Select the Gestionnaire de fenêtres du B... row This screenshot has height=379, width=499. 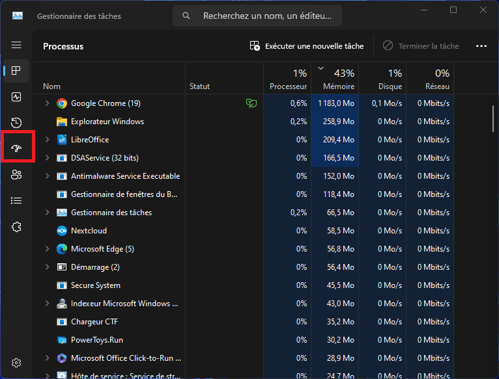pyautogui.click(x=245, y=194)
